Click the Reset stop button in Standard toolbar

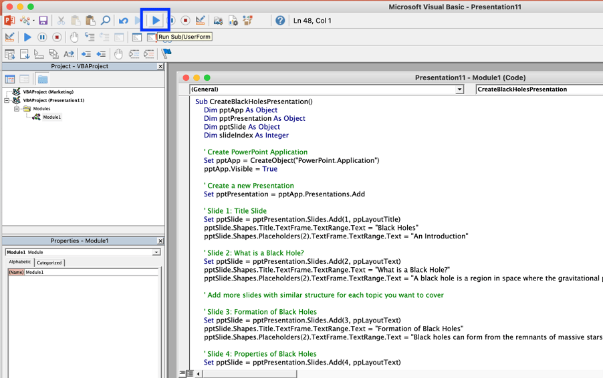(x=185, y=20)
